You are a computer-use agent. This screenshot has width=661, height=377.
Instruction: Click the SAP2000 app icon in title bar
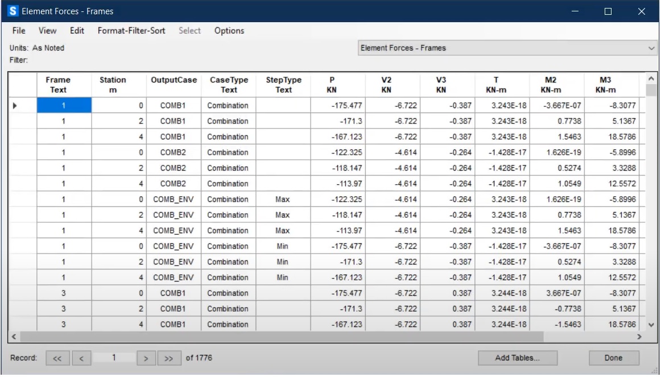[x=13, y=11]
